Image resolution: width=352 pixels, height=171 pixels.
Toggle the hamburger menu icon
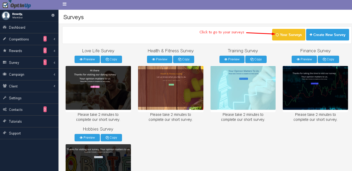click(x=65, y=4)
